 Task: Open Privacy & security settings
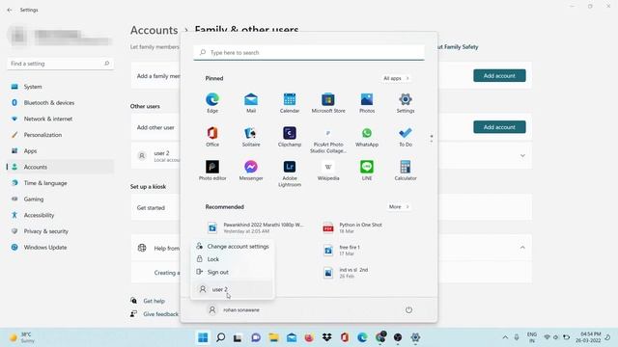[60, 231]
